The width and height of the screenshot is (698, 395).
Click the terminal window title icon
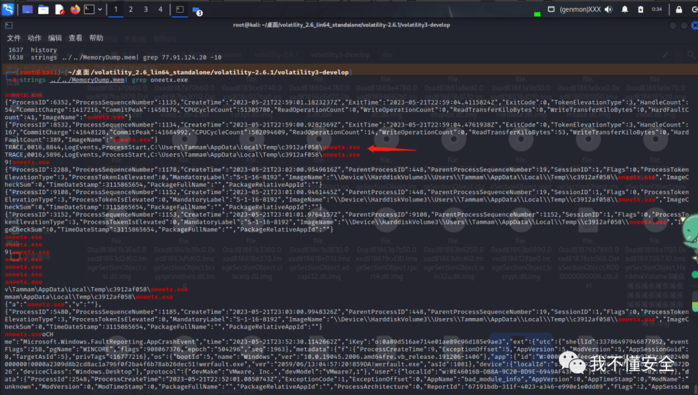point(9,25)
